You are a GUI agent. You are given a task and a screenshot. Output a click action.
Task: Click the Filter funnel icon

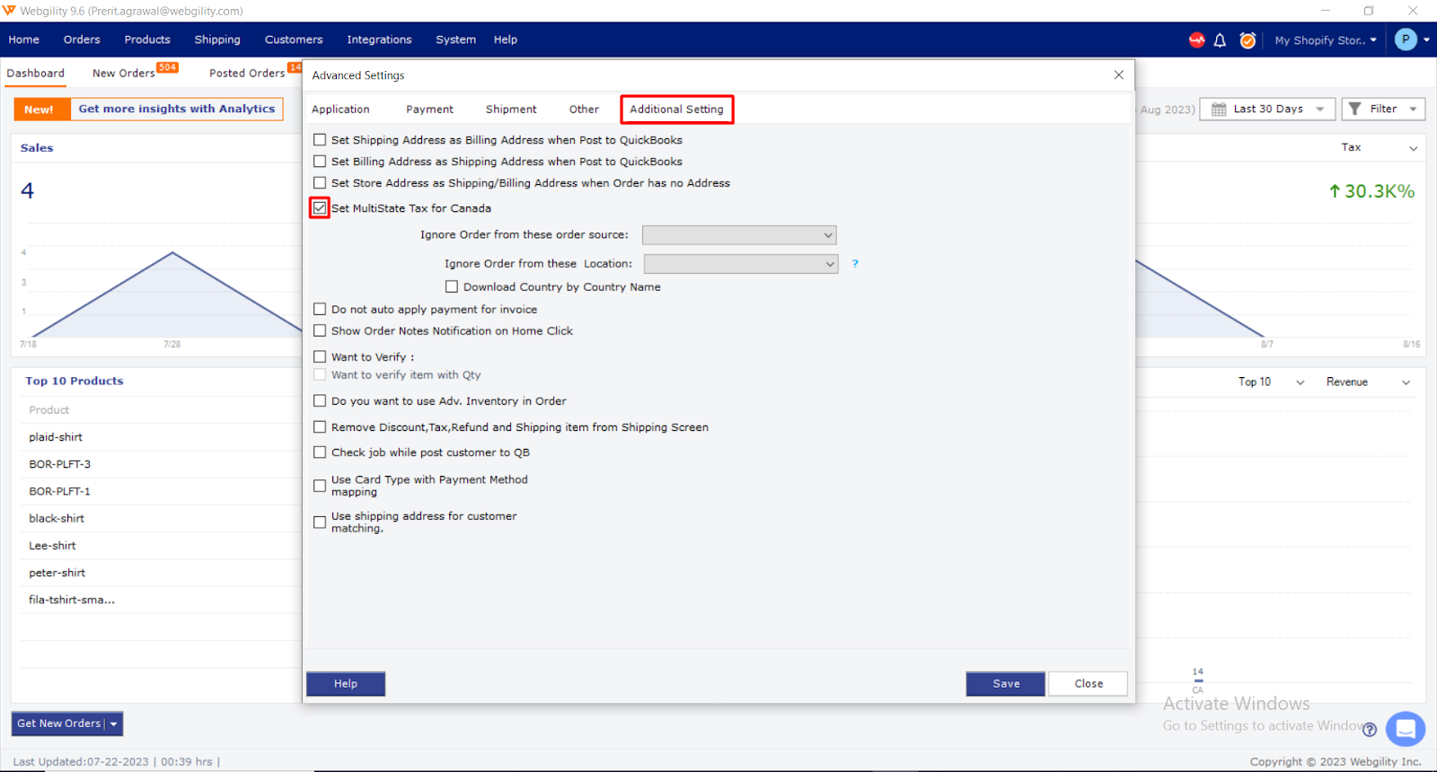click(1355, 109)
